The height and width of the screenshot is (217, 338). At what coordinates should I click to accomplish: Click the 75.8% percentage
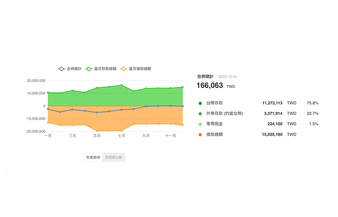pyautogui.click(x=312, y=103)
